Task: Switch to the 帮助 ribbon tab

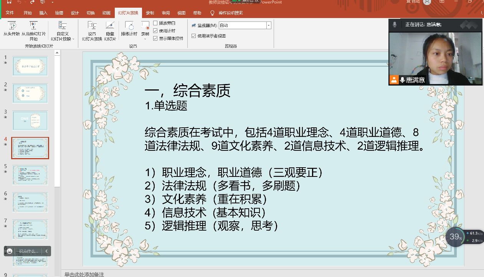Action: (197, 13)
